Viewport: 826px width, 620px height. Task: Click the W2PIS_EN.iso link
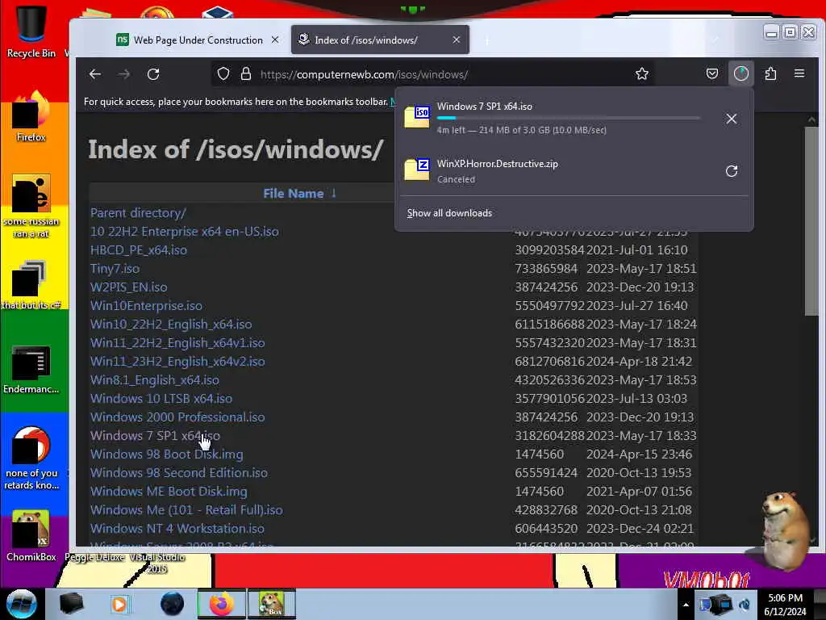[128, 287]
